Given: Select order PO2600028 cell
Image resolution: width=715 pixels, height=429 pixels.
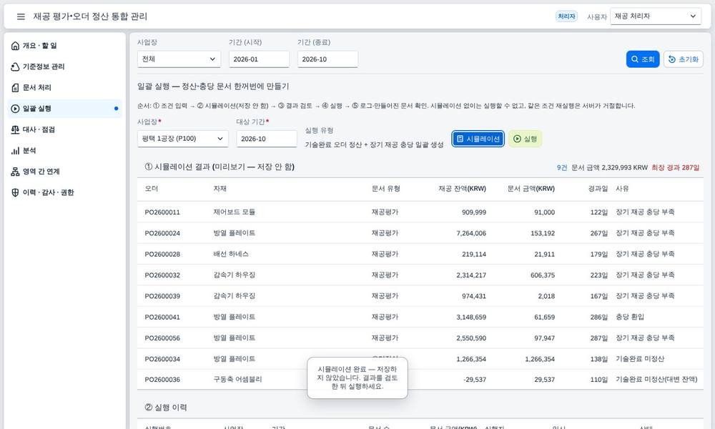Looking at the screenshot, I should pos(162,254).
